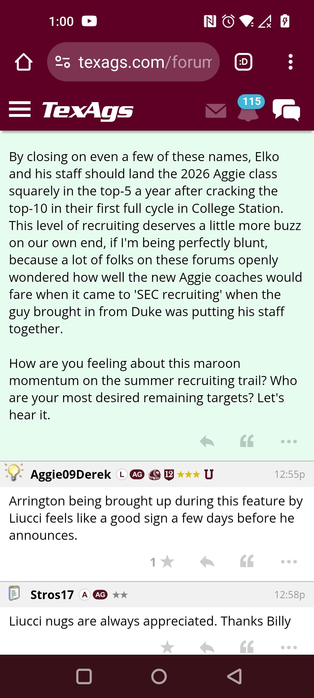Open more options on Aggie09Derek's post
The width and height of the screenshot is (314, 698).
tap(289, 562)
